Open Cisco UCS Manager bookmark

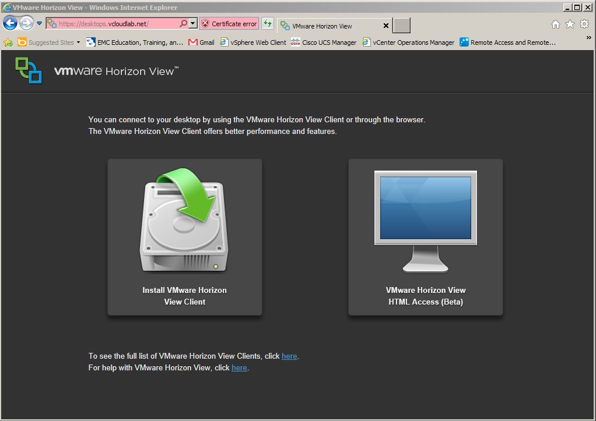pyautogui.click(x=324, y=43)
